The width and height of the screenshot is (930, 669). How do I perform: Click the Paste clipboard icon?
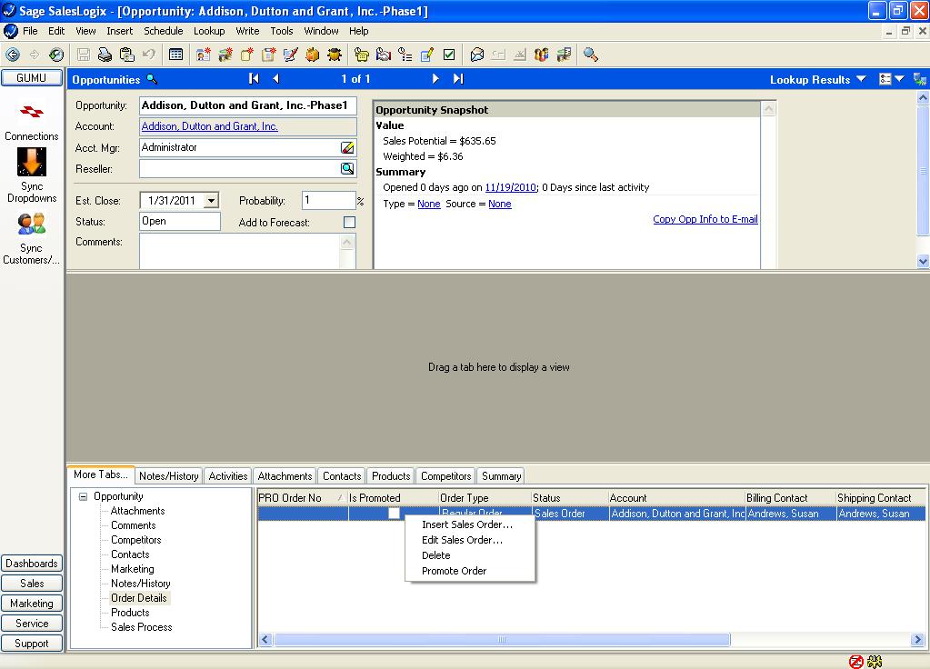(x=127, y=55)
